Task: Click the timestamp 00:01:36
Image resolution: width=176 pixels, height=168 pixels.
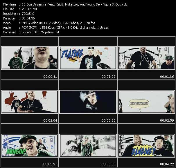Action: pos(167,77)
